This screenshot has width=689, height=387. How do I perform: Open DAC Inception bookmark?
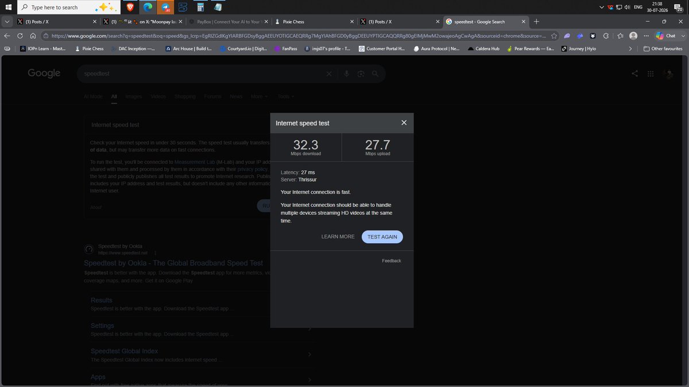(132, 49)
